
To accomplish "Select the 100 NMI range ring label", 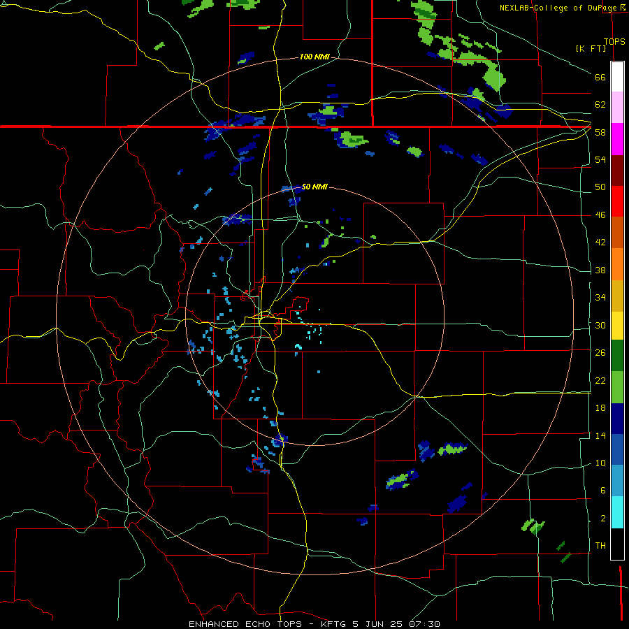I will point(314,57).
